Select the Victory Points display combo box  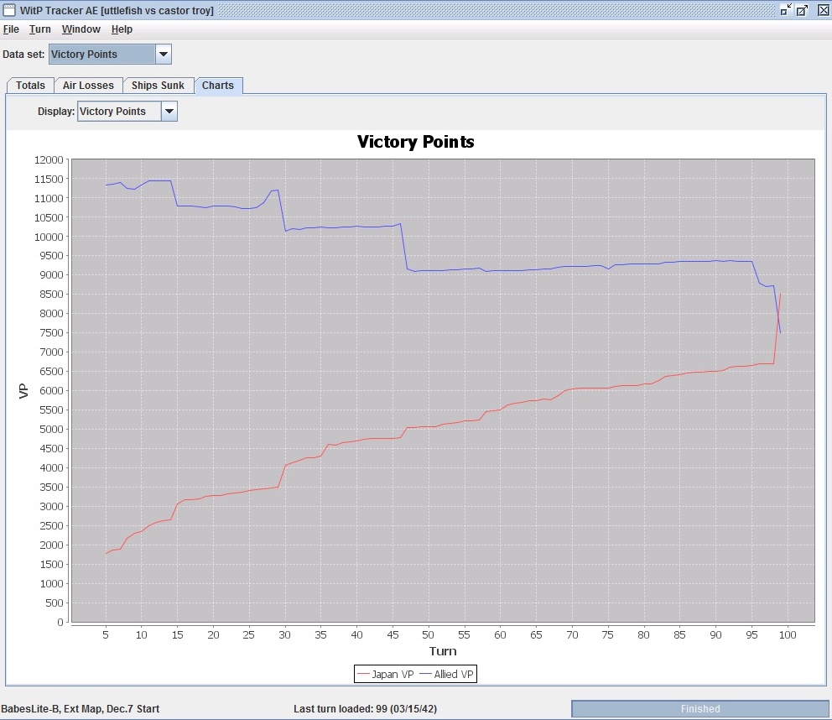[x=127, y=112]
